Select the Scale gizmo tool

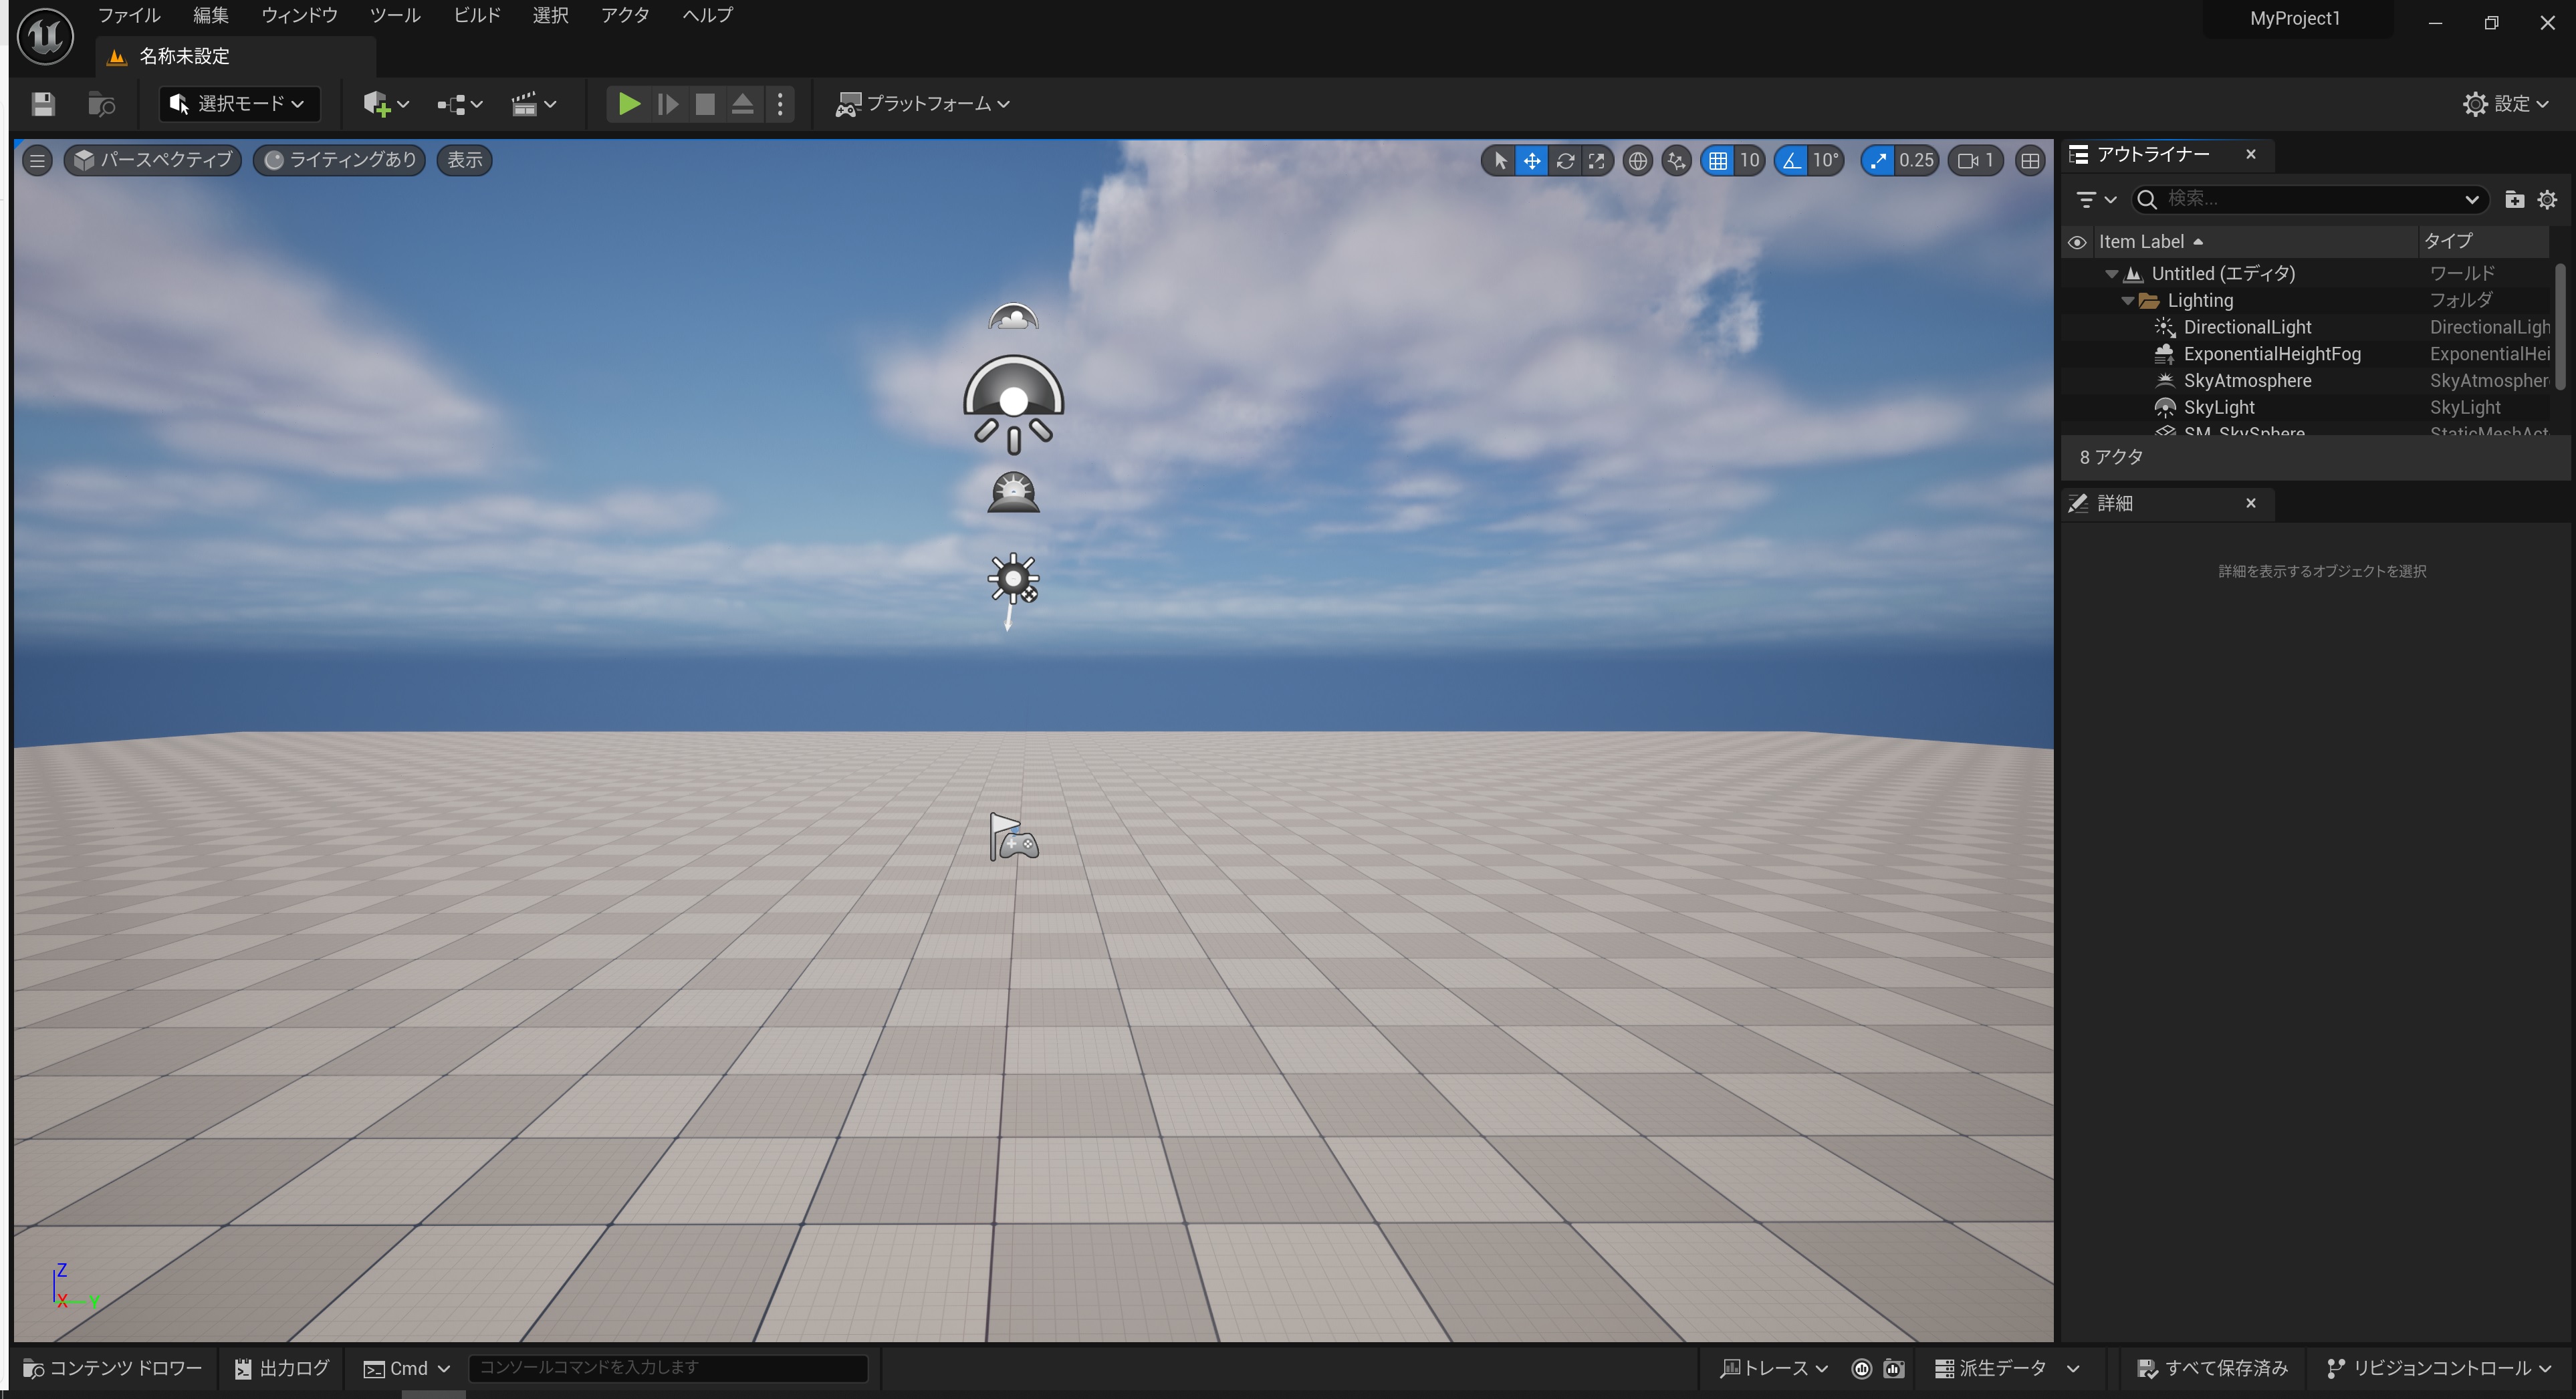point(1596,160)
